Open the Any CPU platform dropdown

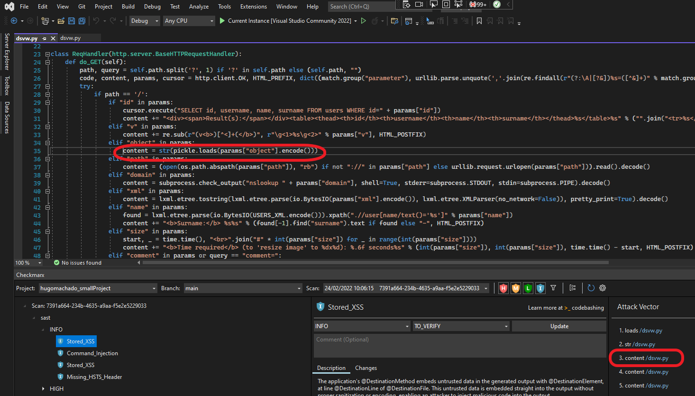tap(189, 21)
